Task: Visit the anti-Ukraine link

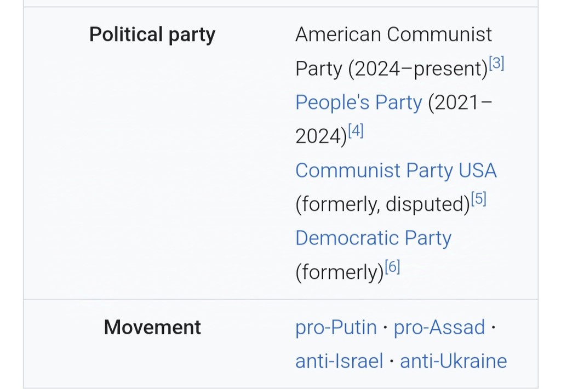Action: point(453,362)
